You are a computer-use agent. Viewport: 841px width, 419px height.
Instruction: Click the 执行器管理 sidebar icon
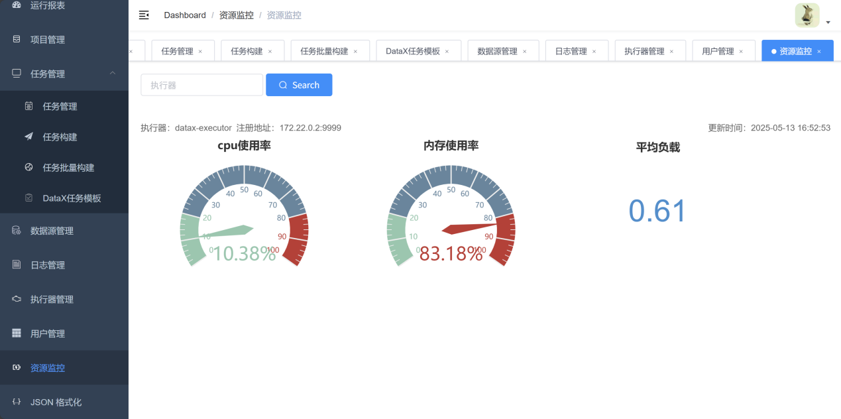point(17,299)
